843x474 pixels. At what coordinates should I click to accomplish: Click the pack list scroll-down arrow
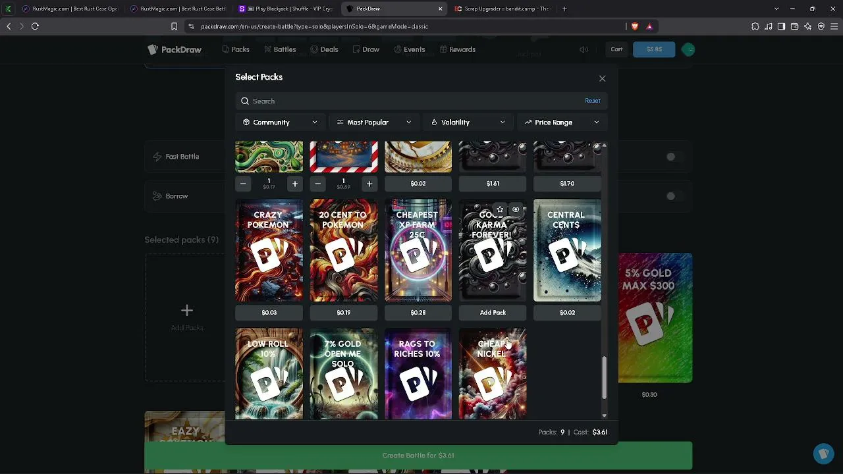(x=604, y=415)
